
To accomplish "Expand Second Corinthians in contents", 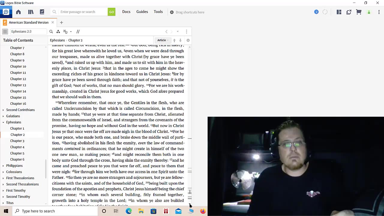I will [3, 110].
